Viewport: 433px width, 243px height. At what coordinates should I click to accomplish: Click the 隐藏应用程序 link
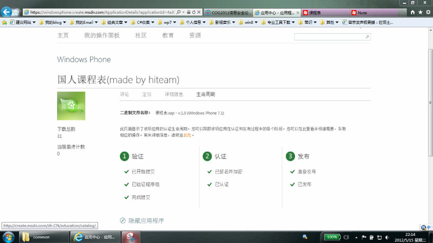(146, 220)
